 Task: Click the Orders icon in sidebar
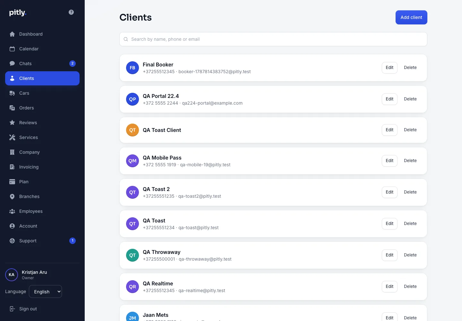coord(12,108)
